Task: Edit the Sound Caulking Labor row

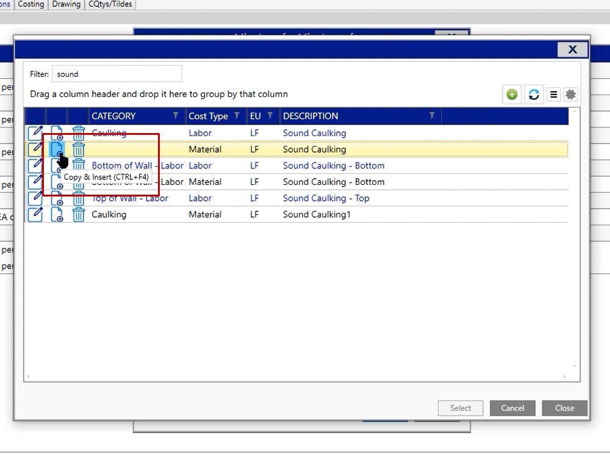Action: [x=35, y=133]
